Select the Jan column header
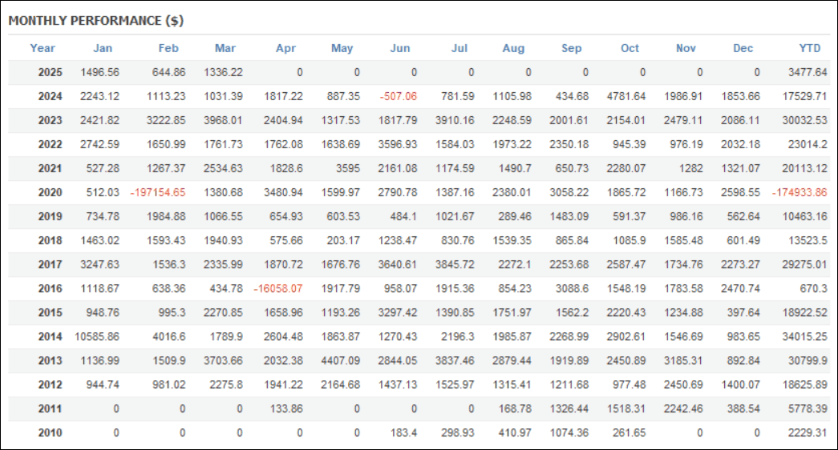Image resolution: width=838 pixels, height=450 pixels. (103, 48)
